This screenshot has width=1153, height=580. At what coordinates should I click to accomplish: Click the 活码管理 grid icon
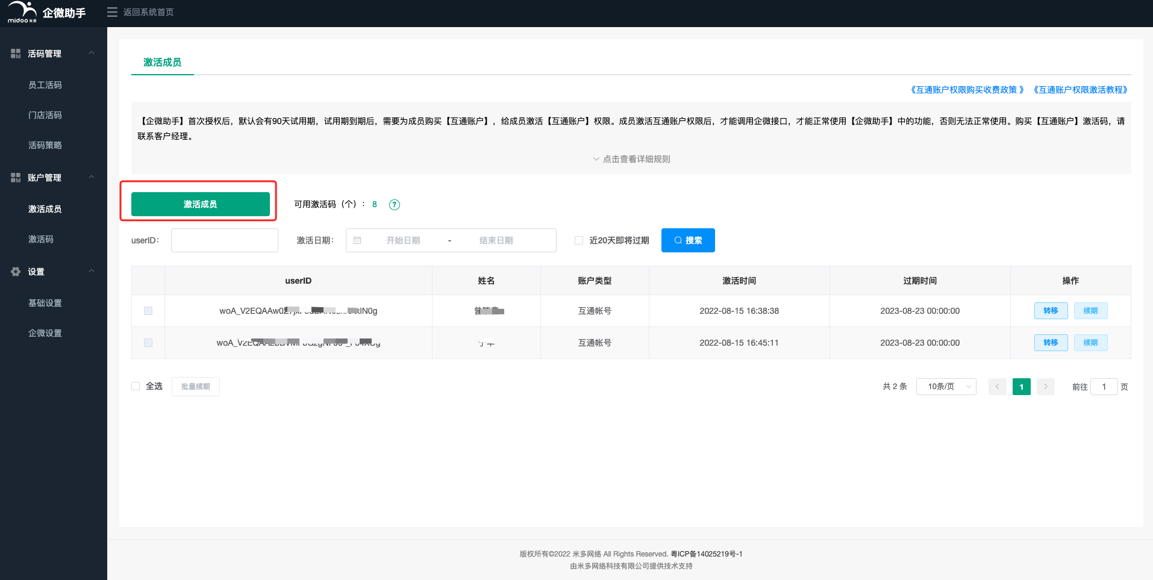(x=16, y=54)
